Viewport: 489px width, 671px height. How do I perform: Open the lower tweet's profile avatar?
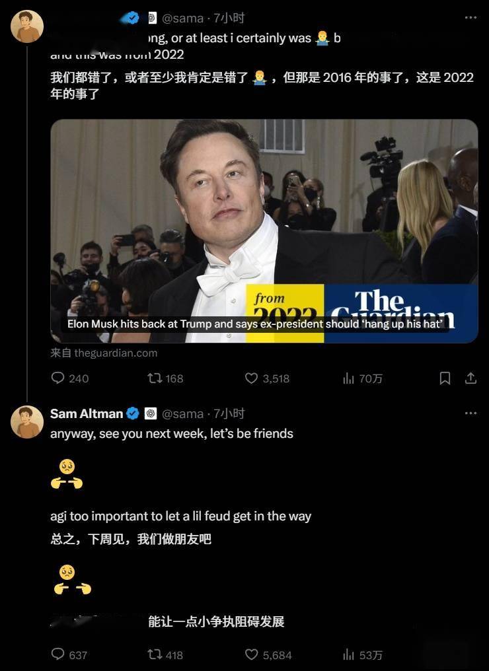pyautogui.click(x=27, y=422)
